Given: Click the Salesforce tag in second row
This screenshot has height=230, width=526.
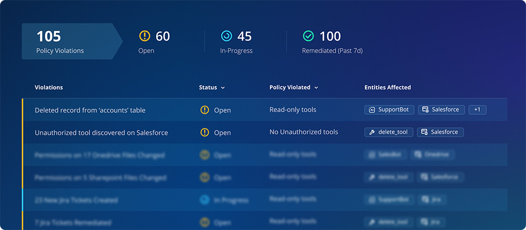Looking at the screenshot, I should (440, 132).
